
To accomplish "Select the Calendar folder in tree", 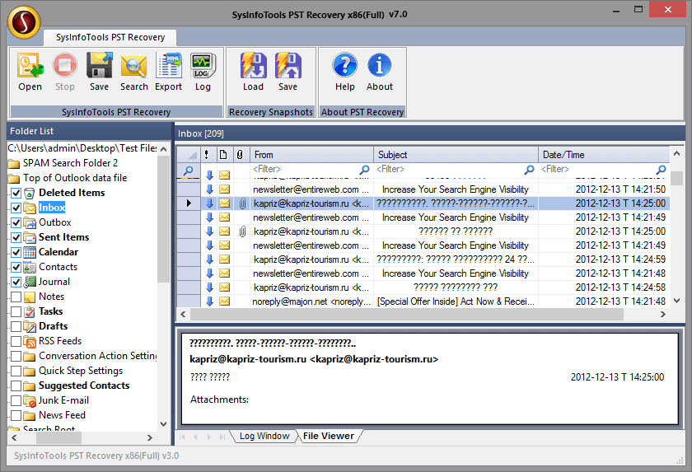I will [58, 252].
